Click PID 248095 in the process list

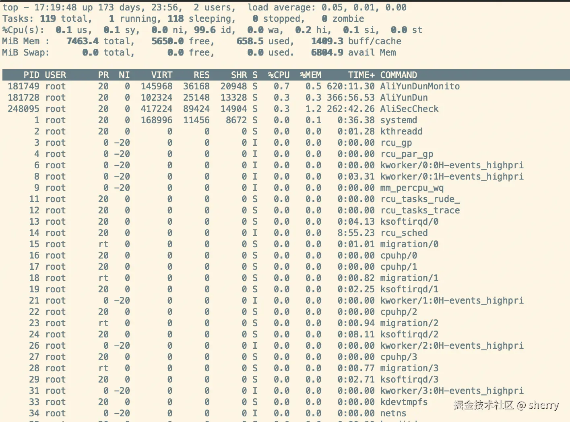pos(23,109)
